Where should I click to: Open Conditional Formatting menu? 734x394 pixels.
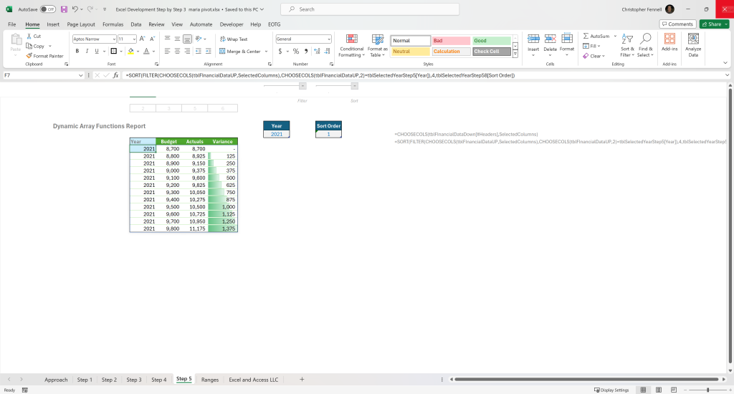click(x=351, y=45)
